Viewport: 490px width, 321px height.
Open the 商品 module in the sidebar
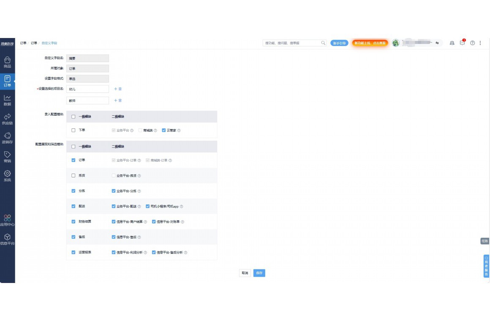pos(7,62)
